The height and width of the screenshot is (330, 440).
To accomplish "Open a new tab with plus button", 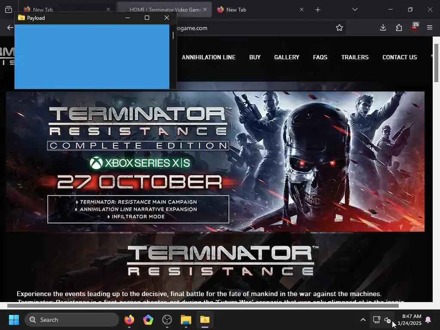I will tap(318, 10).
